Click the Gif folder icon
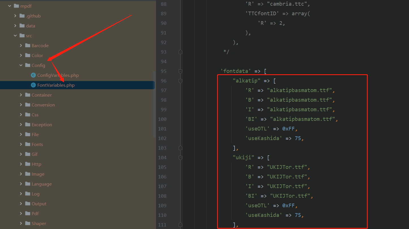This screenshot has width=409, height=229. [27, 154]
